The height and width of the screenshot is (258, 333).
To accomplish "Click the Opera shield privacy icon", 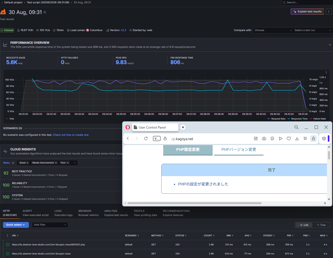I will tap(272, 138).
